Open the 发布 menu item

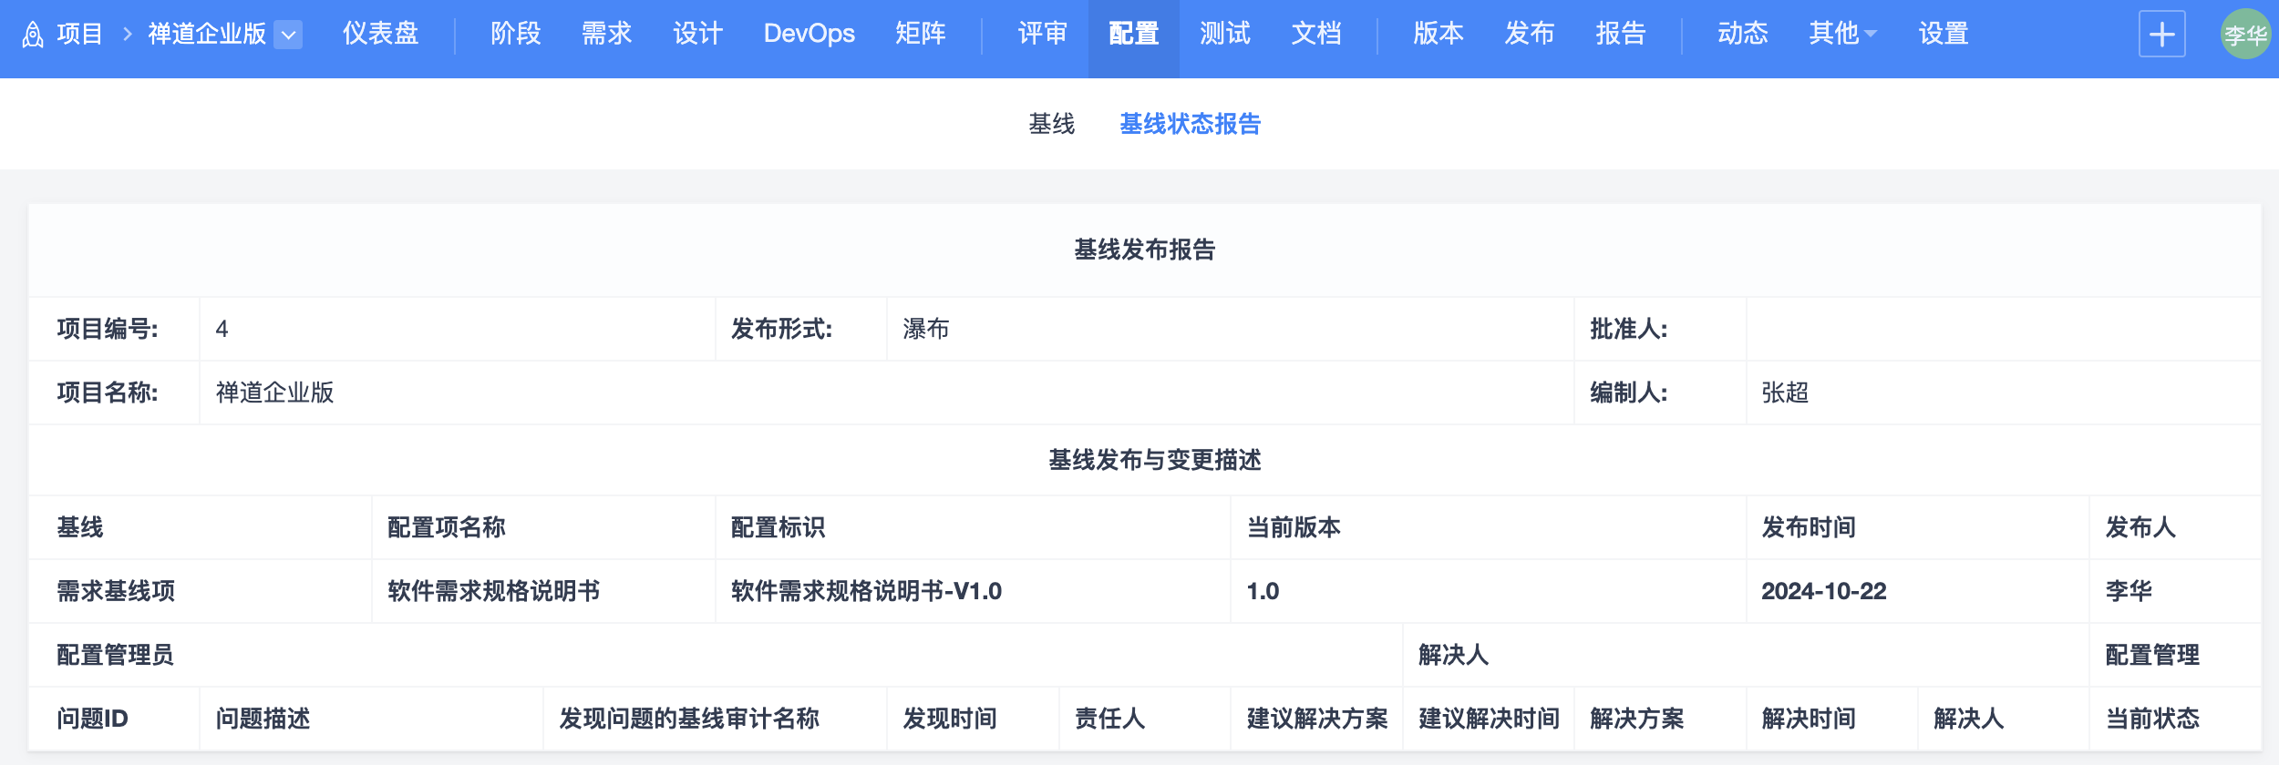[x=1529, y=34]
